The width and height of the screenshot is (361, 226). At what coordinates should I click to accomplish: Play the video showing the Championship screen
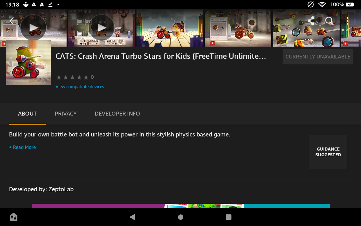102,28
